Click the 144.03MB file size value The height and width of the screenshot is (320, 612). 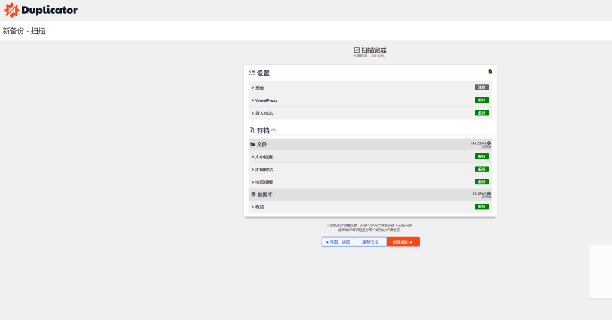pyautogui.click(x=478, y=143)
